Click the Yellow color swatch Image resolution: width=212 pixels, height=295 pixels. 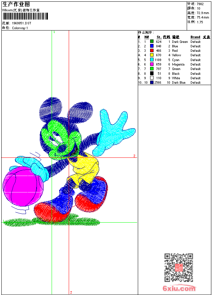coord(152,55)
